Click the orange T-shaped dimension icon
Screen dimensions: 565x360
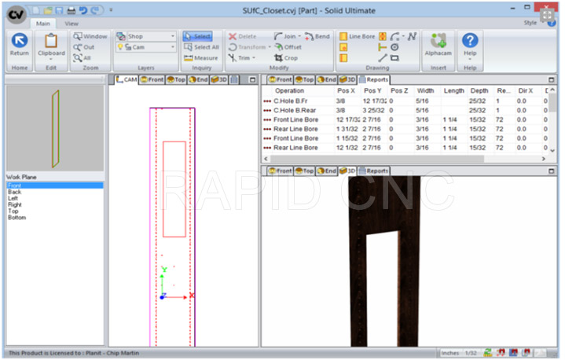pos(383,47)
